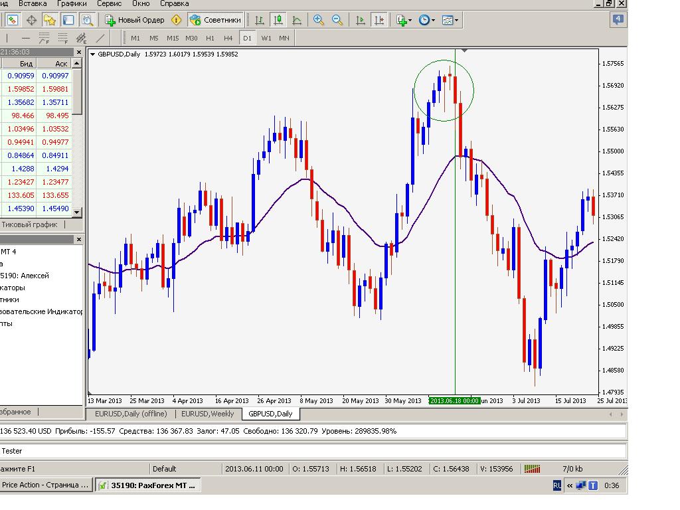Switch to EURUSD,Daily (offline) chart tab

click(131, 414)
